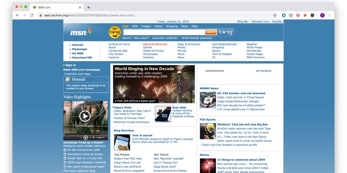Click the Hotmail envelope icon in module
The width and height of the screenshot is (347, 173).
[68, 79]
